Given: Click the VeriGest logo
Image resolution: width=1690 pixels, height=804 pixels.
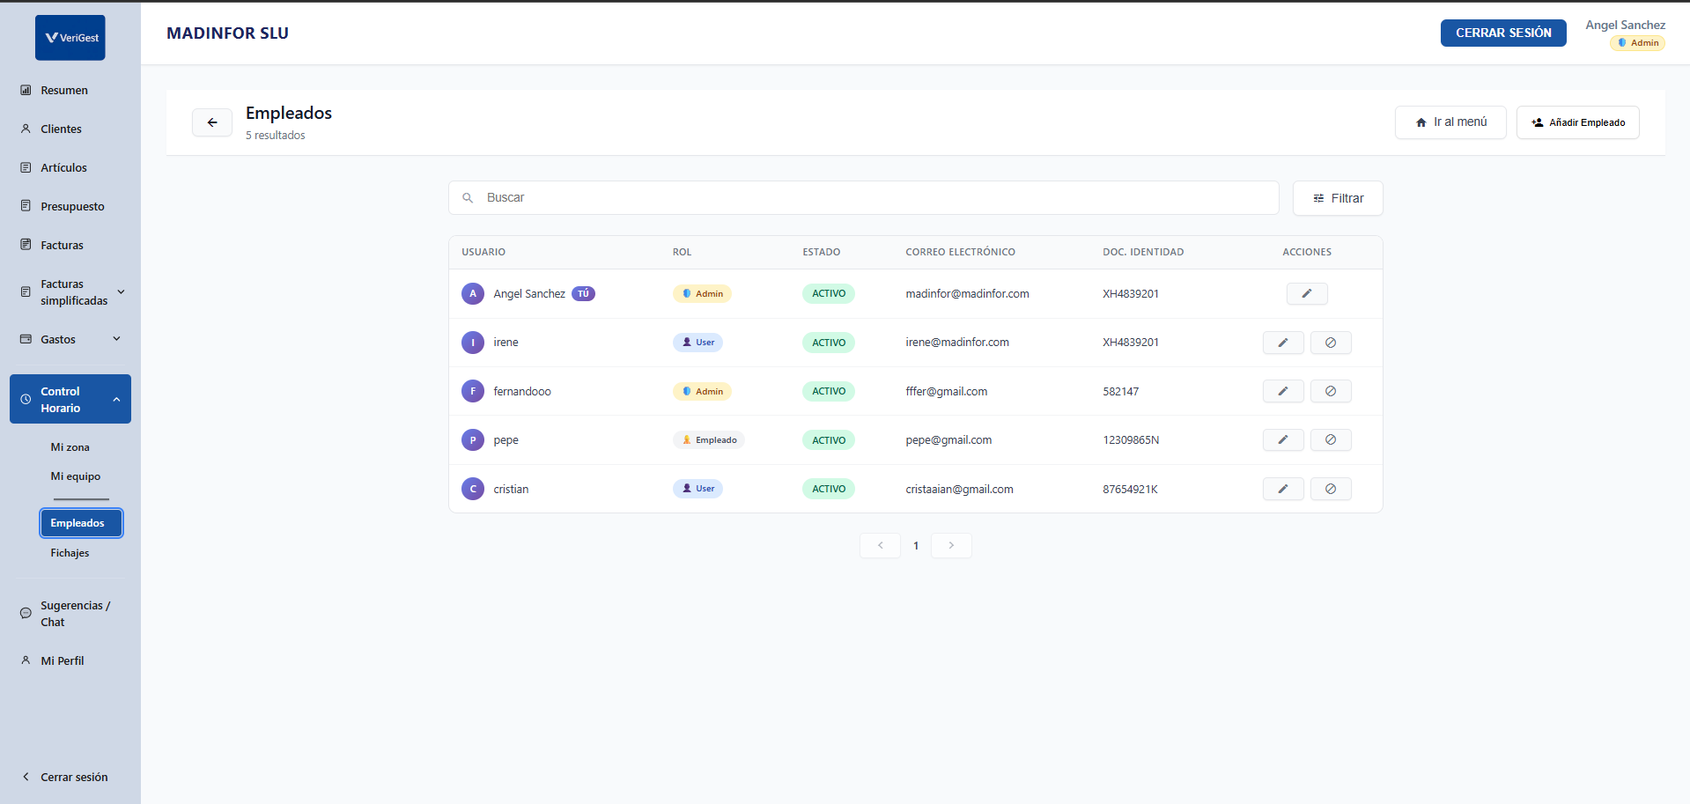Looking at the screenshot, I should coord(70,38).
